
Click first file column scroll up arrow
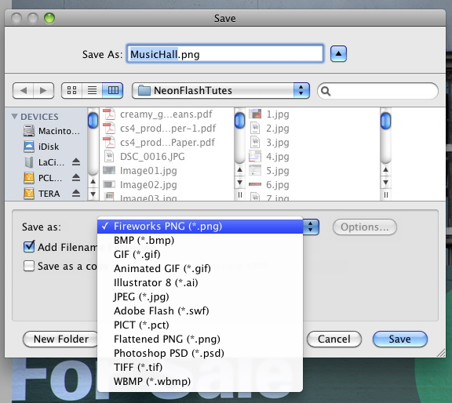(x=239, y=170)
